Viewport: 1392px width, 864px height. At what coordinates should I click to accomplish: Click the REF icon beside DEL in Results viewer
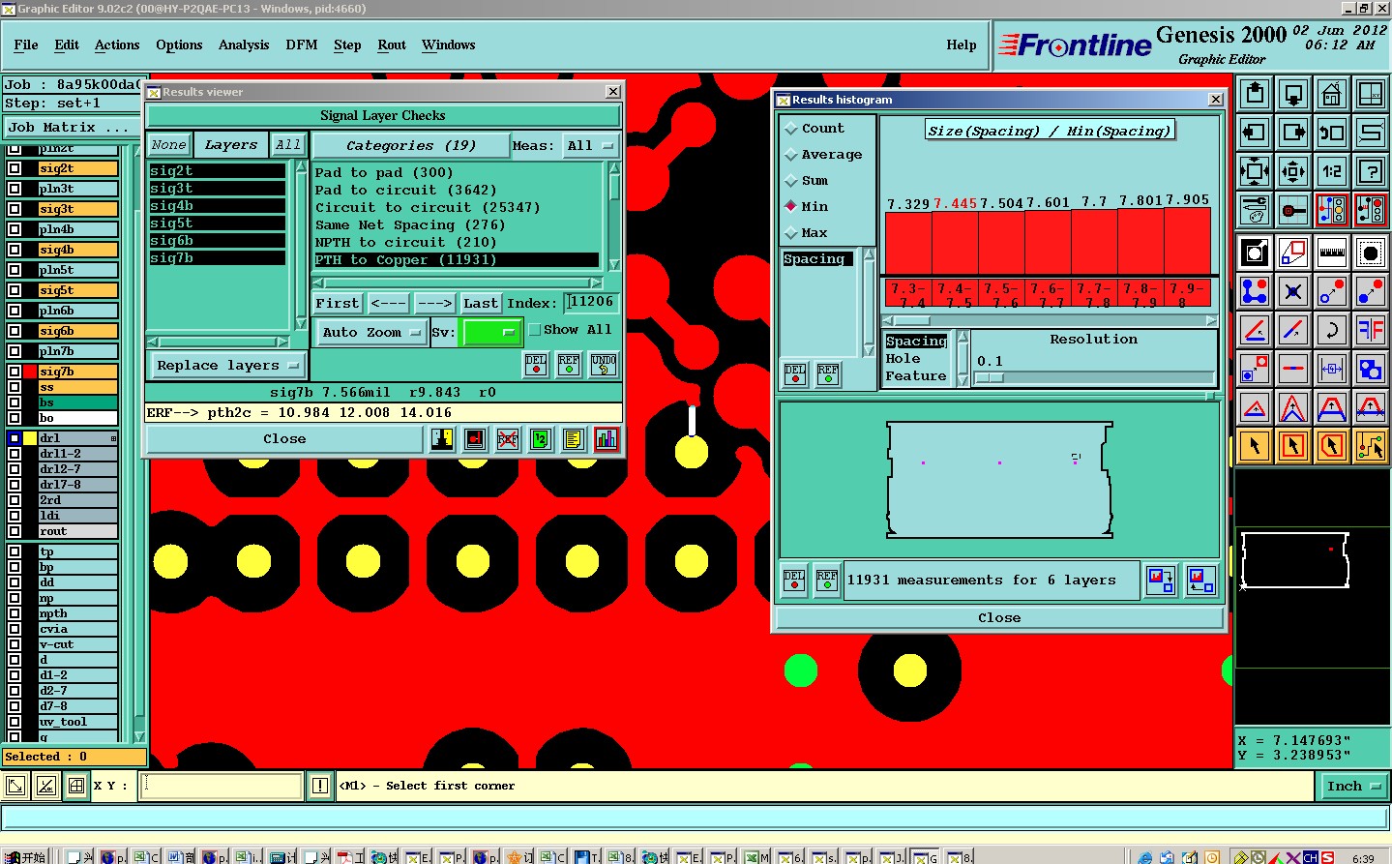coord(569,365)
